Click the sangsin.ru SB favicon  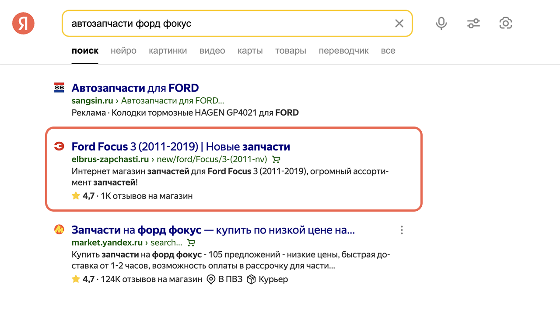pyautogui.click(x=59, y=88)
